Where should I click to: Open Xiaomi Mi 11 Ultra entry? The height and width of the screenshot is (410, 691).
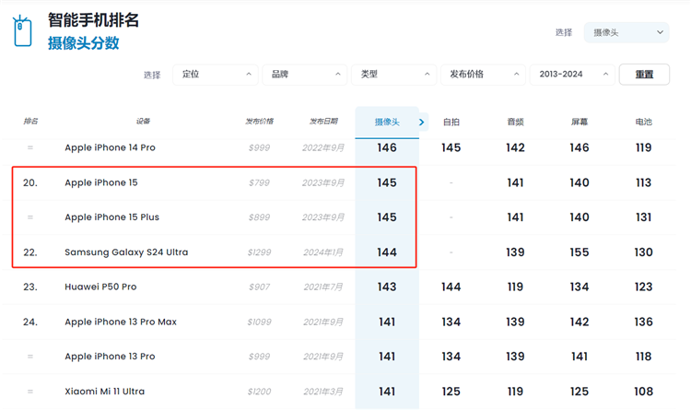[x=104, y=392]
